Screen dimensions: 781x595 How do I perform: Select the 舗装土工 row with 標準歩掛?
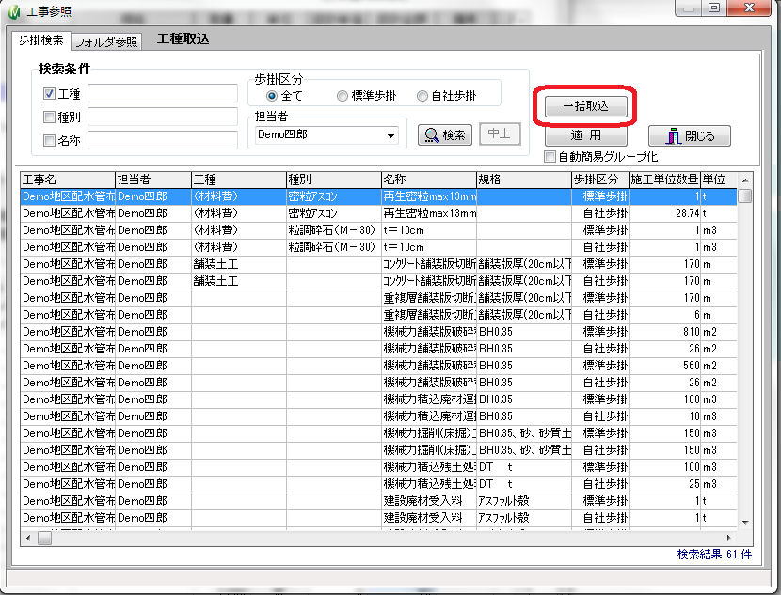(x=378, y=264)
